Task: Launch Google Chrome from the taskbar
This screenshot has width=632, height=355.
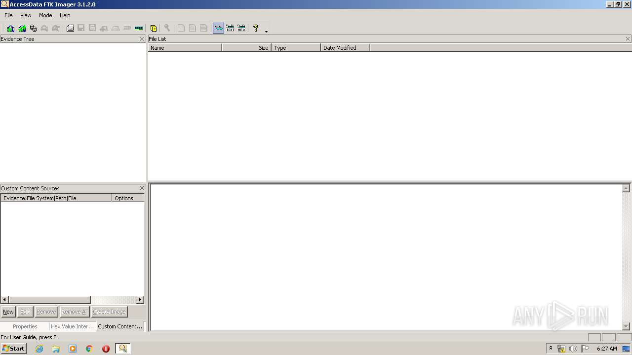Action: click(89, 349)
